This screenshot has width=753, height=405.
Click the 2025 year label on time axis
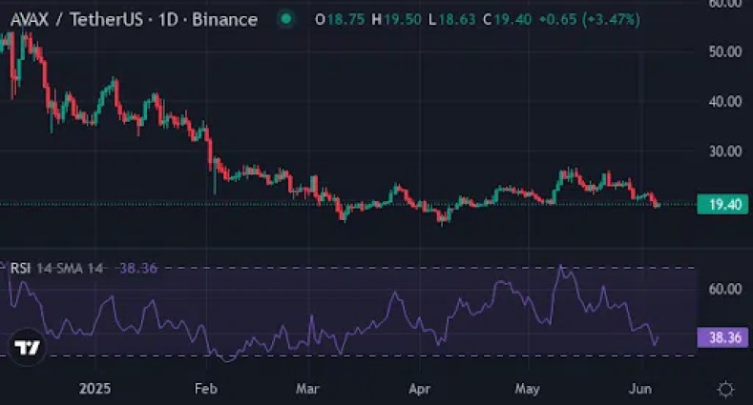pyautogui.click(x=95, y=389)
